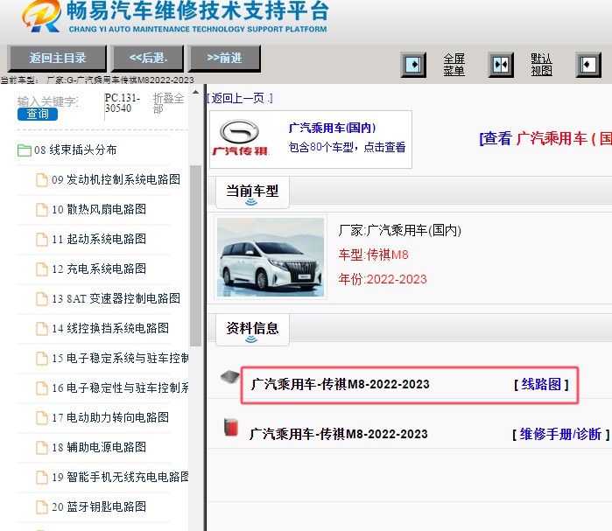Collapse the 08 线束插头分布 folder
The height and width of the screenshot is (531, 612).
point(25,150)
